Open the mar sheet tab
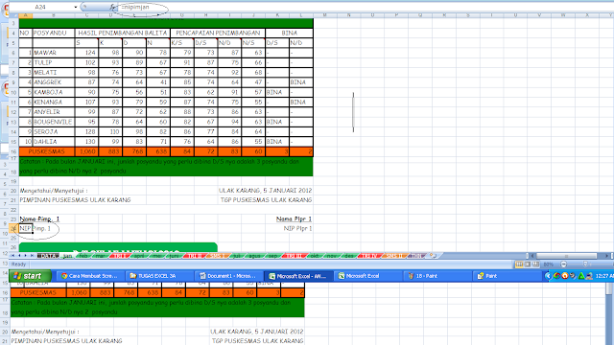614x345 pixels. click(x=100, y=256)
